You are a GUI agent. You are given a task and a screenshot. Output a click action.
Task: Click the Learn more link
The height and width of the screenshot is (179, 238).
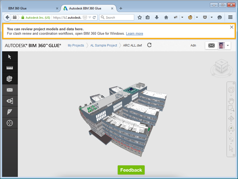134,34
